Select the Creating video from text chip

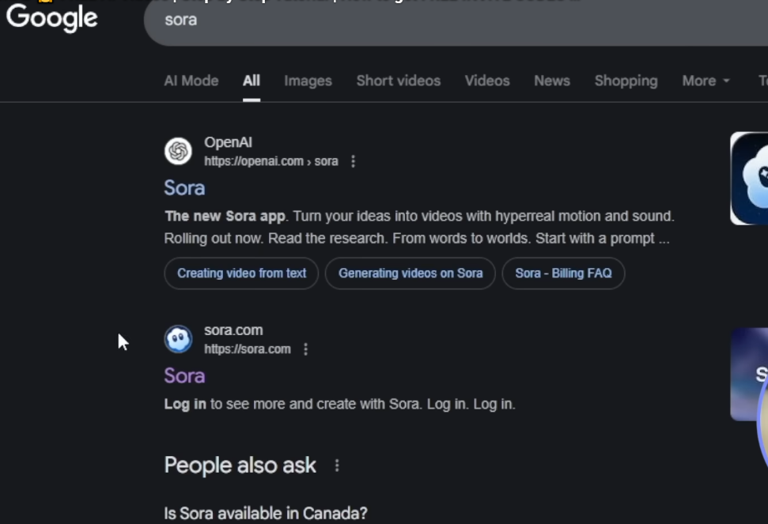[240, 273]
